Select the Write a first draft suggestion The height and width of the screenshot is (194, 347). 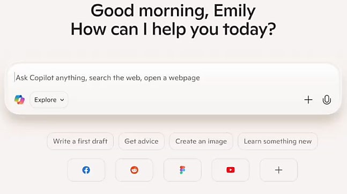[80, 141]
